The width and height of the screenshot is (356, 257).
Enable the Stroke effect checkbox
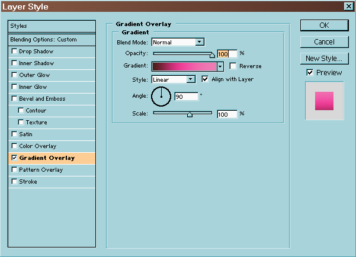coord(14,182)
